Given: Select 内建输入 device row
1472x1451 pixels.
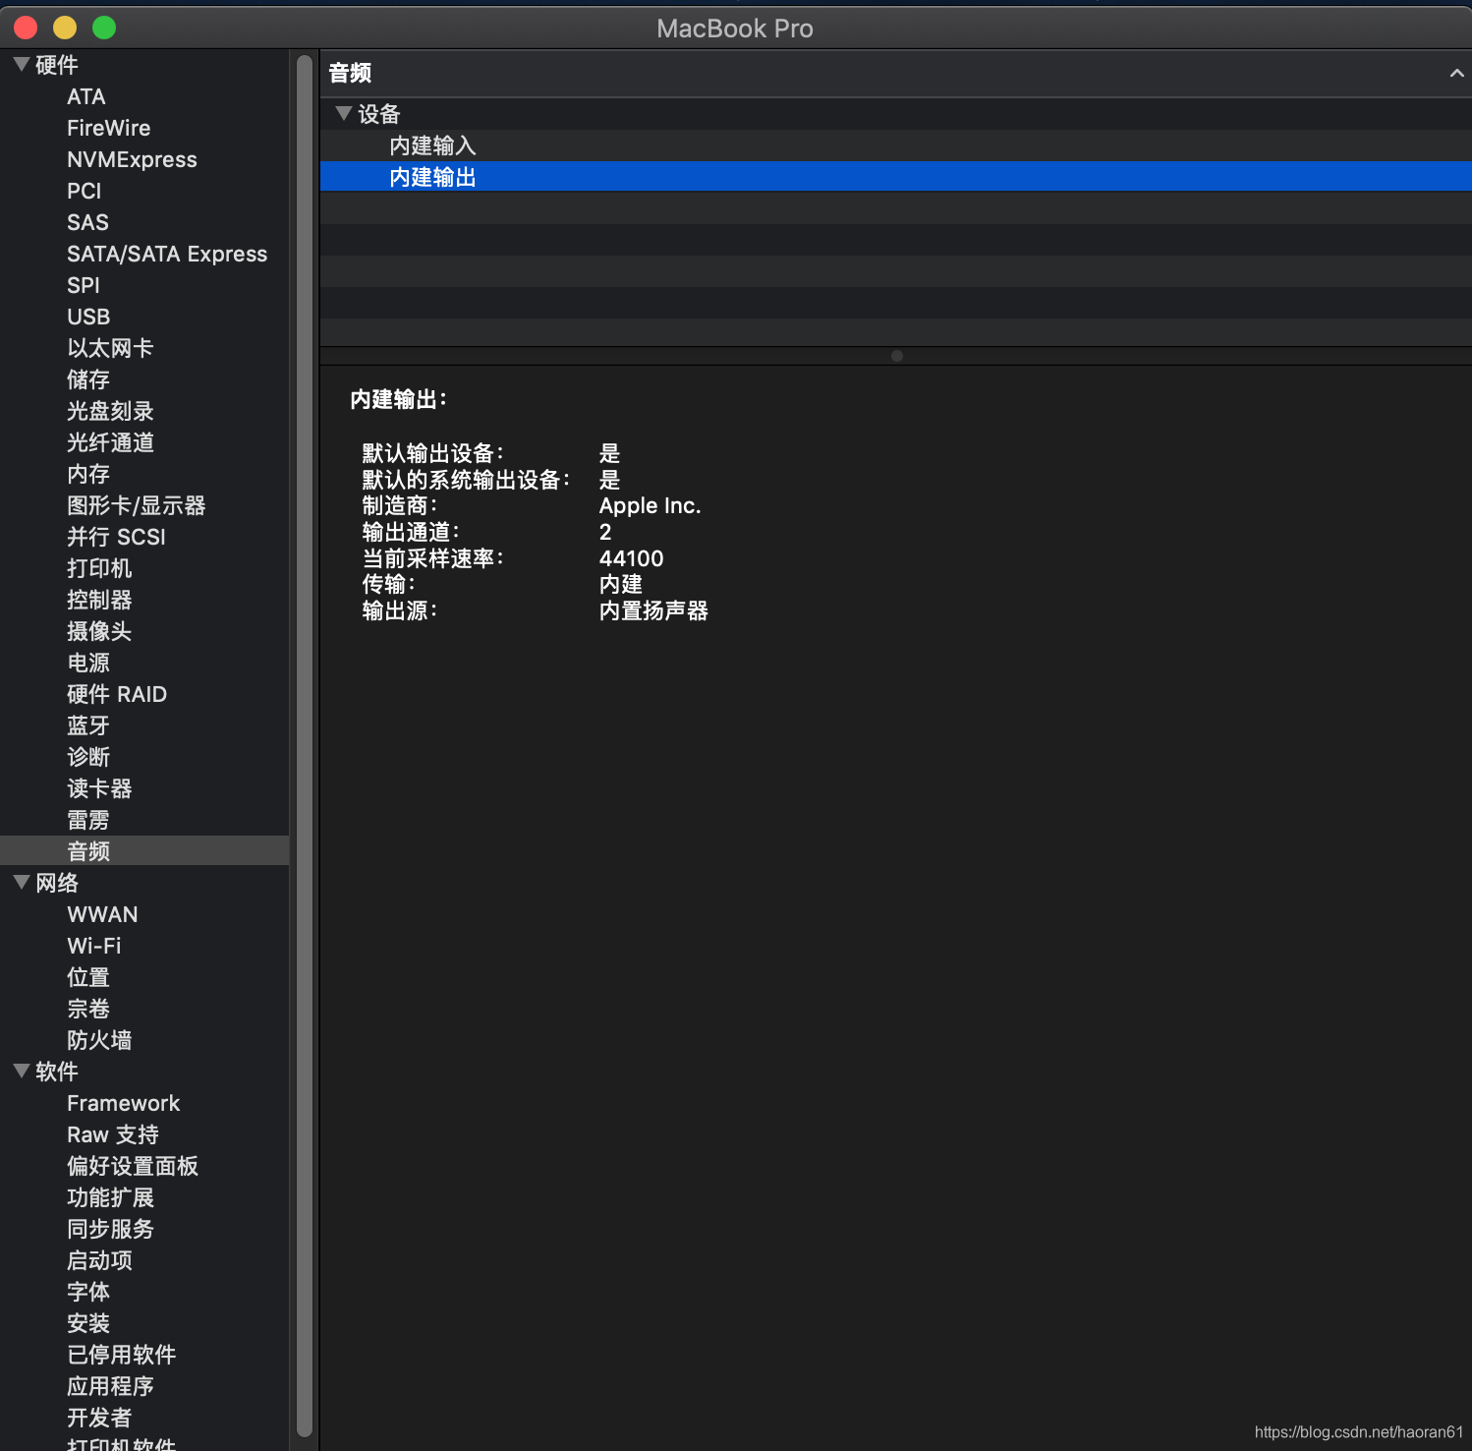Looking at the screenshot, I should [895, 145].
